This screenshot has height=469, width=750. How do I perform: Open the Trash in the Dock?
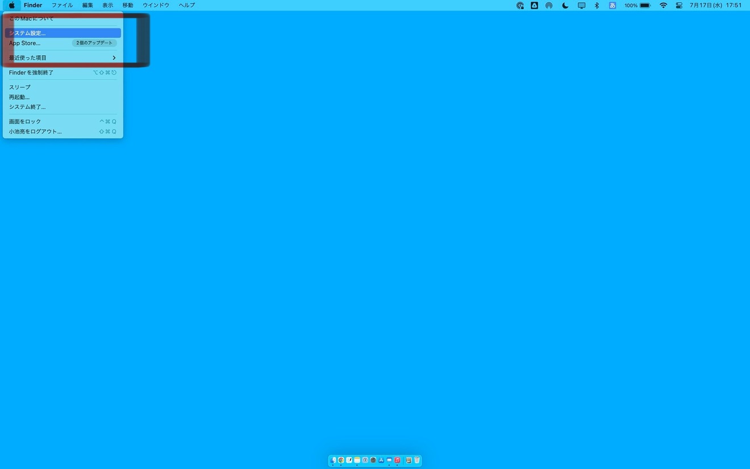417,460
